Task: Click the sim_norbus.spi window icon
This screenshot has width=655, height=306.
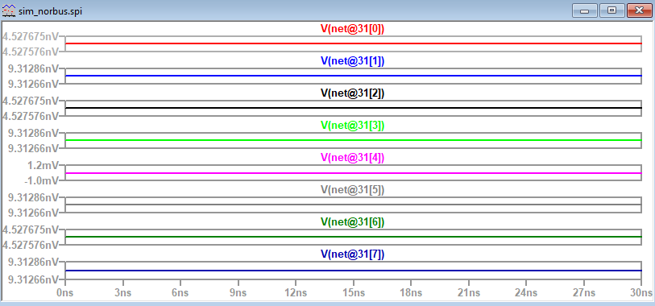Action: point(8,10)
